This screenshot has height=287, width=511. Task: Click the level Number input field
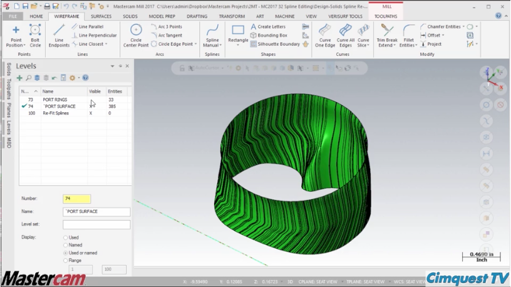pos(77,199)
